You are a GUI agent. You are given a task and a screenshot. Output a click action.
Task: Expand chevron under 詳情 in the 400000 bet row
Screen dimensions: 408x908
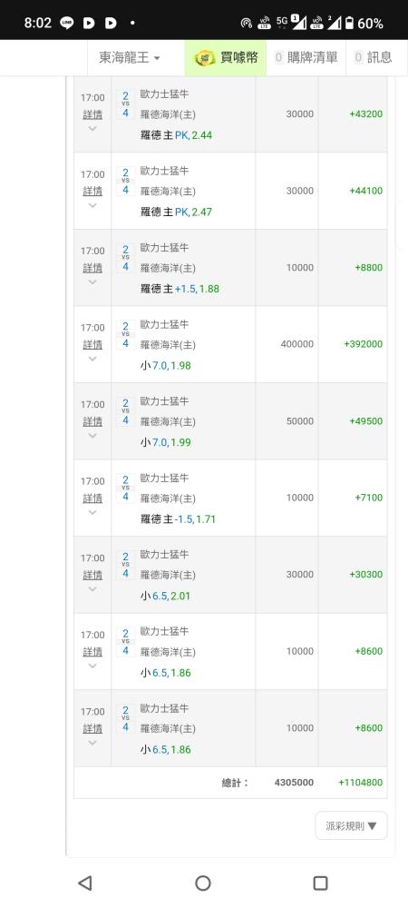92,359
